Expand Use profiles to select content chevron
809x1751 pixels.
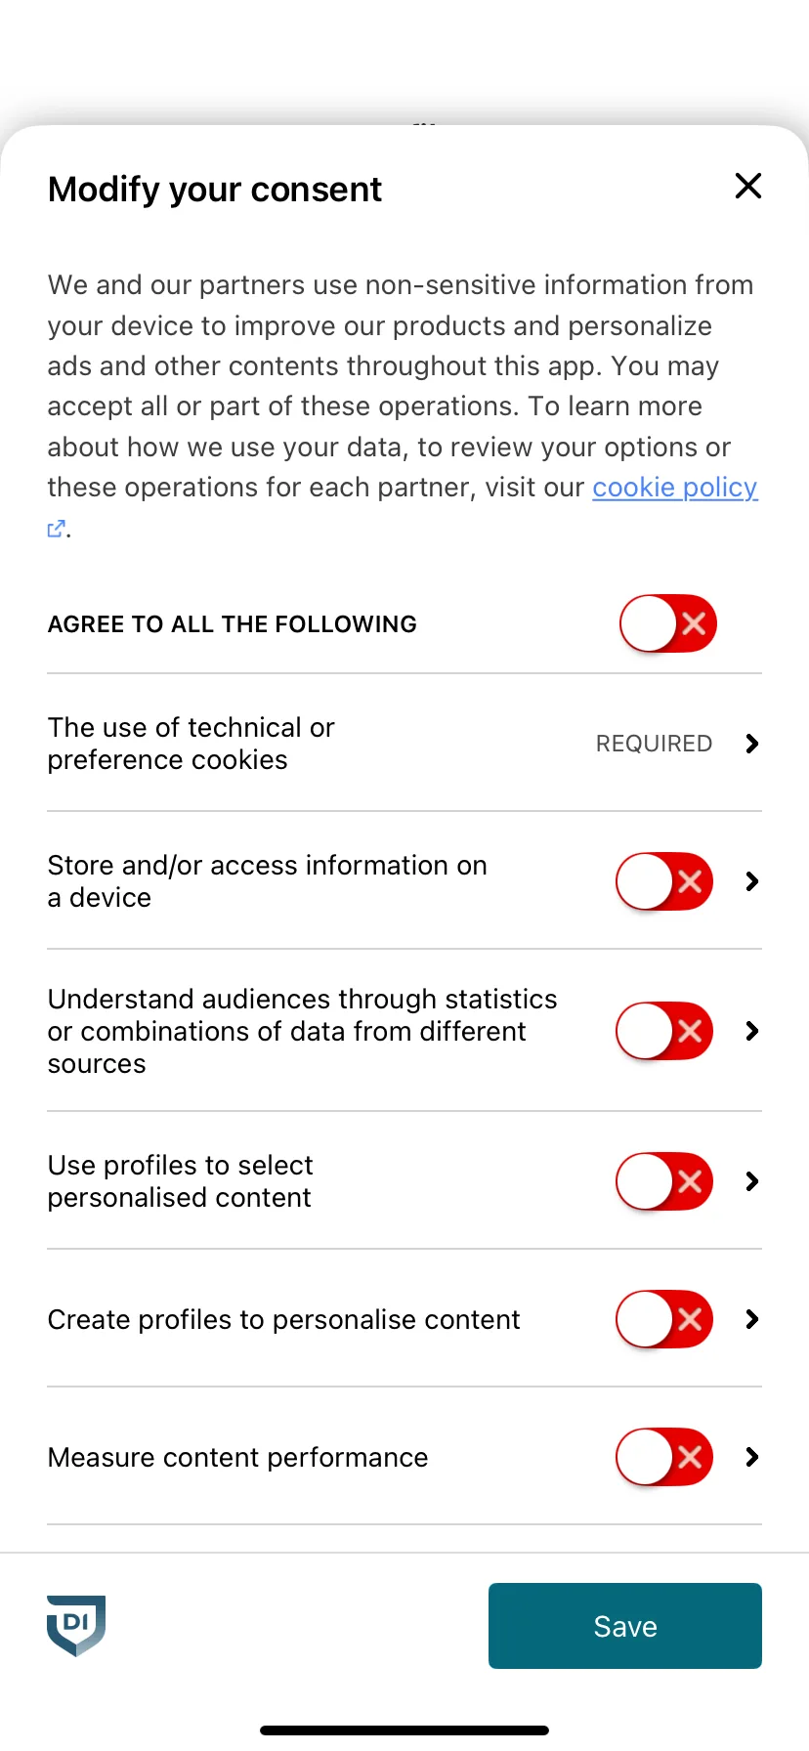tap(751, 1181)
